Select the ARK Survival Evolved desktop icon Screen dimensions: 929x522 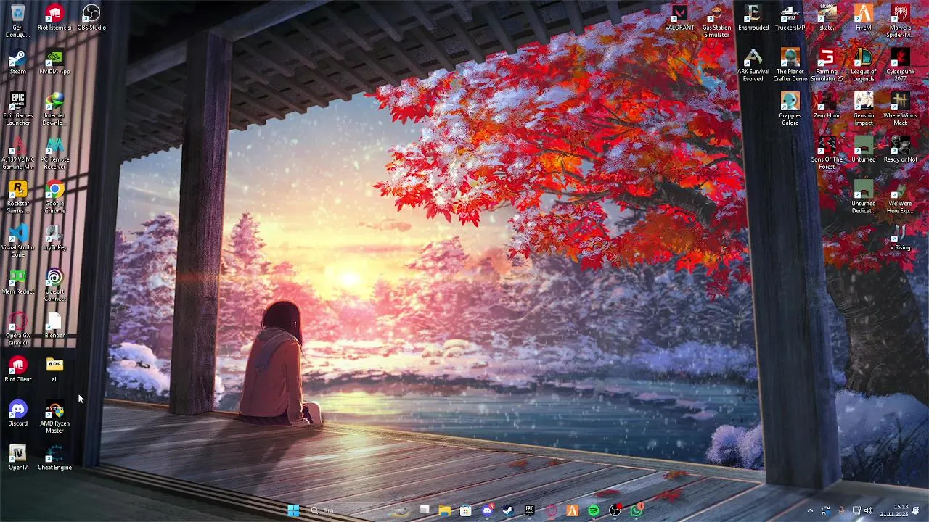click(x=753, y=65)
